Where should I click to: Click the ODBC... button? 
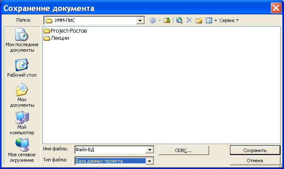pos(184,150)
